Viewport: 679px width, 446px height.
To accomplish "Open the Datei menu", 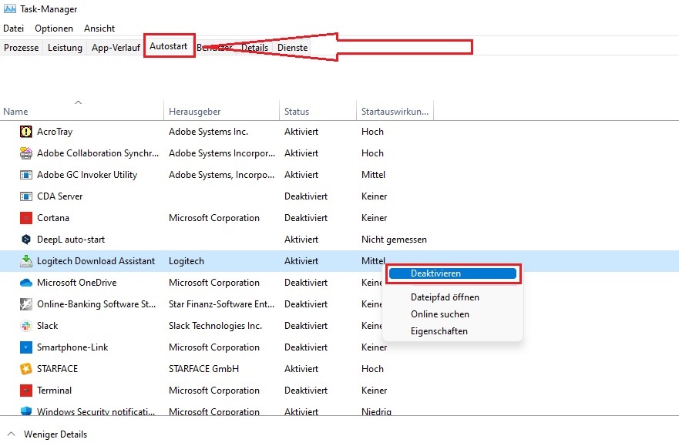I will pos(13,29).
